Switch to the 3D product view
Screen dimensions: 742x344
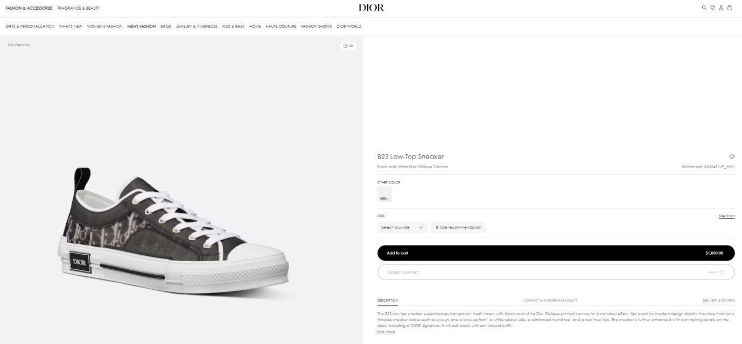(x=348, y=46)
